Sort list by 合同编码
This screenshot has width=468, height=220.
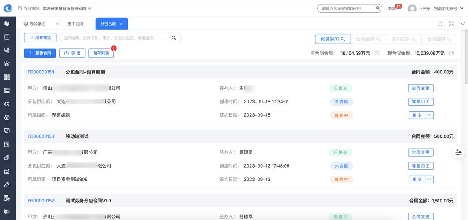point(439,39)
